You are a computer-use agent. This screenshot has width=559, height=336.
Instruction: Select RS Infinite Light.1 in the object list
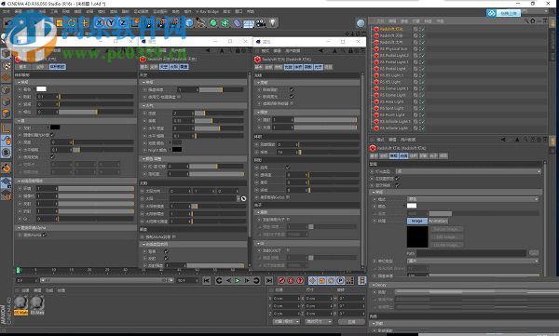(395, 122)
